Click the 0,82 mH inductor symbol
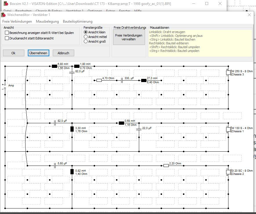256x214 pixels. pyautogui.click(x=72, y=172)
